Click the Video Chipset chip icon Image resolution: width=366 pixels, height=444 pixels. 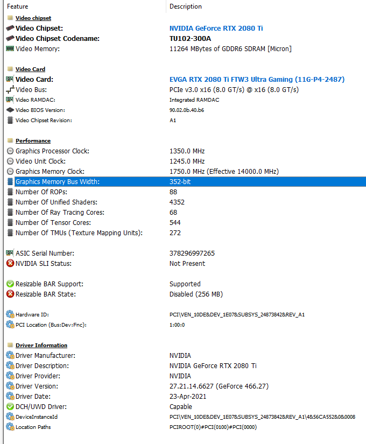pyautogui.click(x=10, y=28)
